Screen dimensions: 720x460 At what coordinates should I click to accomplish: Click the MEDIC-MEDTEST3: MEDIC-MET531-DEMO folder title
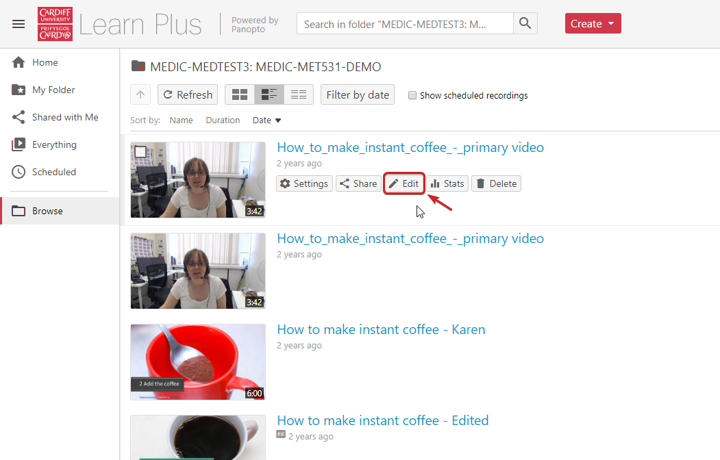265,67
